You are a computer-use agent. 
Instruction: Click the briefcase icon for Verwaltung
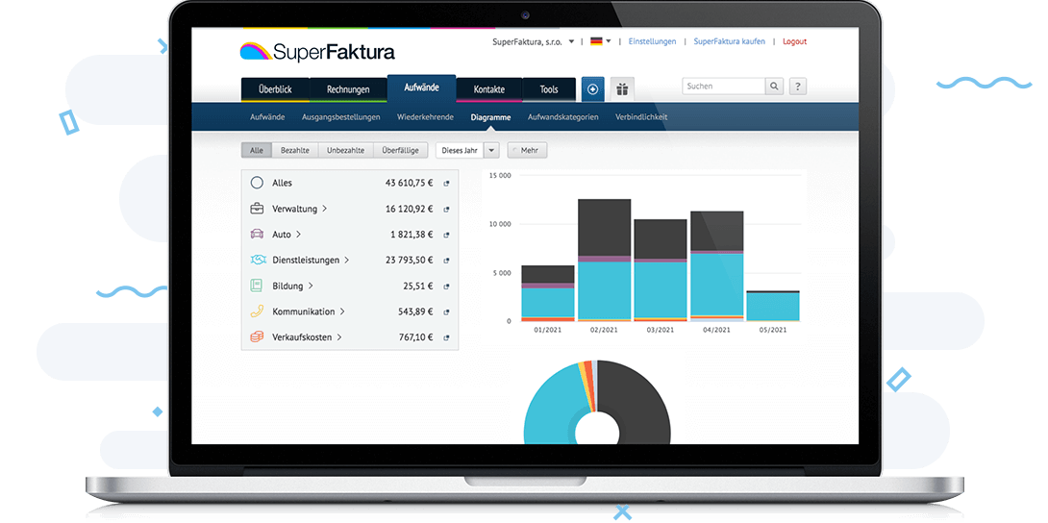pos(257,209)
